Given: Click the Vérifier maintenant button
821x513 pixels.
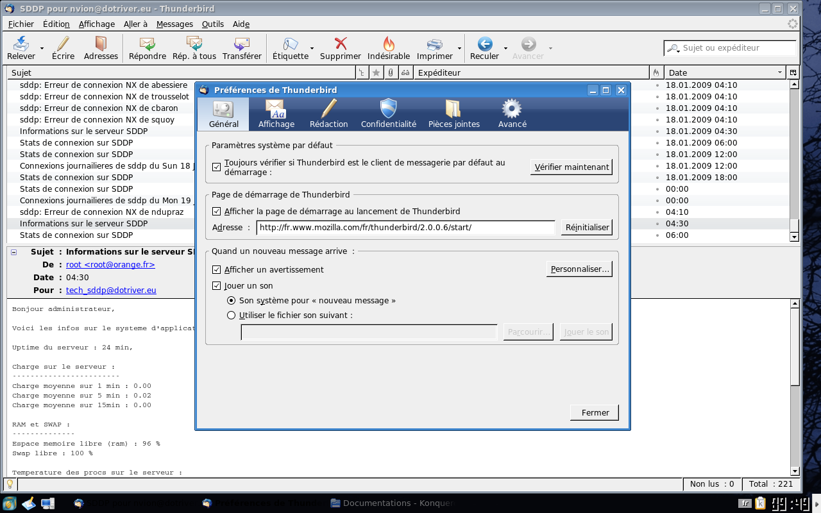Looking at the screenshot, I should pyautogui.click(x=571, y=167).
